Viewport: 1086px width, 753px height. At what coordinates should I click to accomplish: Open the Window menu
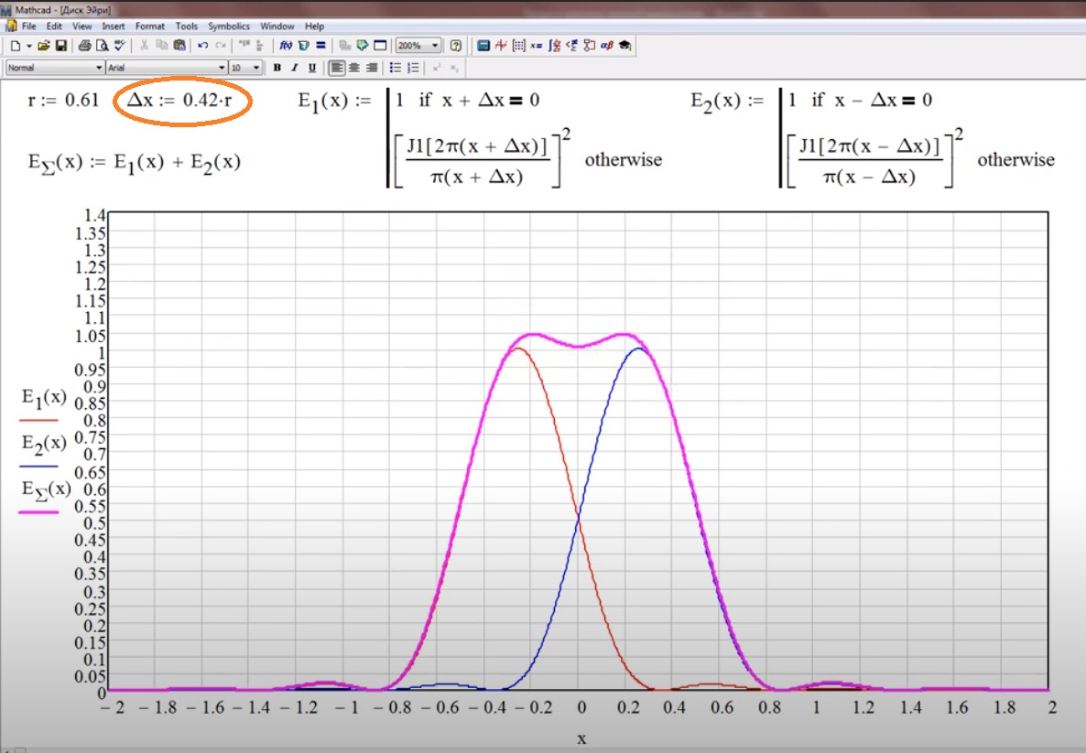click(277, 27)
